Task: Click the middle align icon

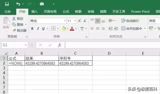Action: tap(98, 21)
